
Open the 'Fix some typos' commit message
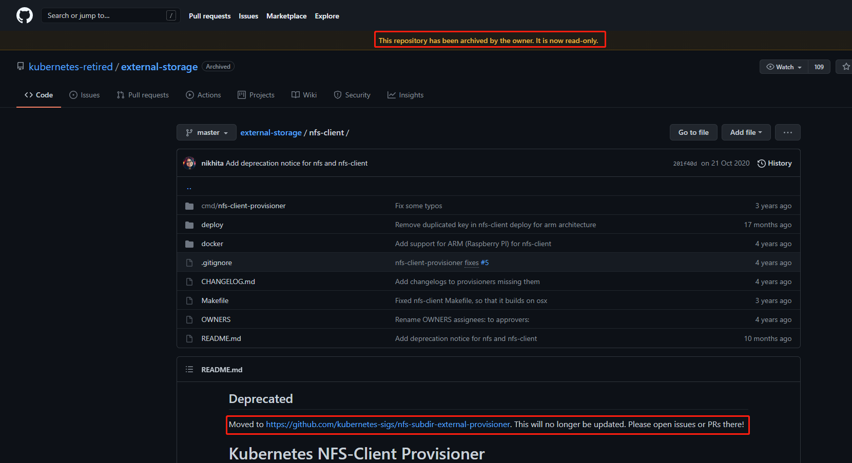point(418,206)
